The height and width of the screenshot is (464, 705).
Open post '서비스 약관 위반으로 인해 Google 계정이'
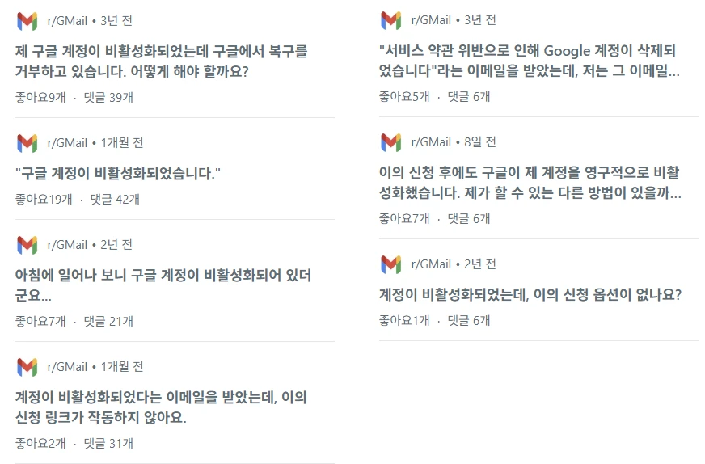click(530, 61)
